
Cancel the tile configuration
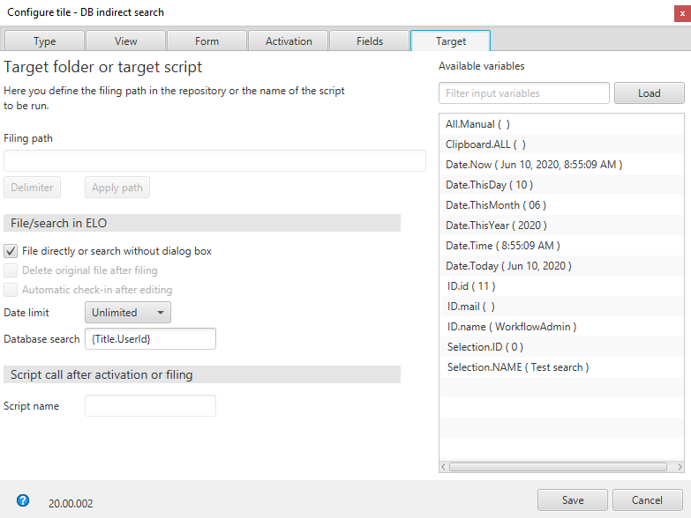click(x=647, y=500)
